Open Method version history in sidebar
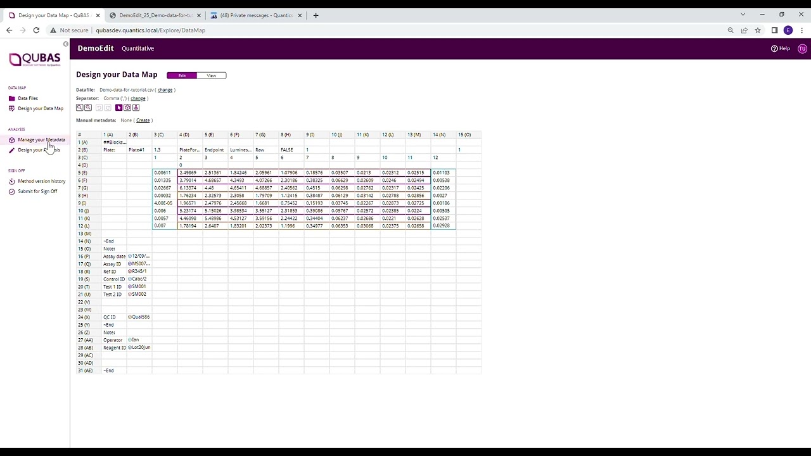 tap(42, 181)
